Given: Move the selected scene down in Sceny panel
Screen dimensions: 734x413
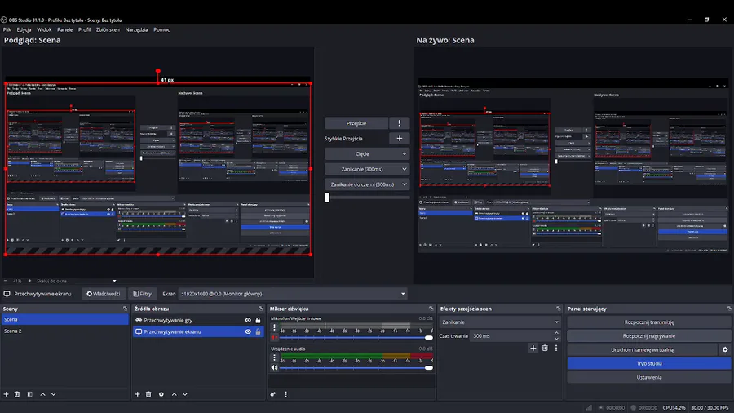Looking at the screenshot, I should (x=53, y=394).
